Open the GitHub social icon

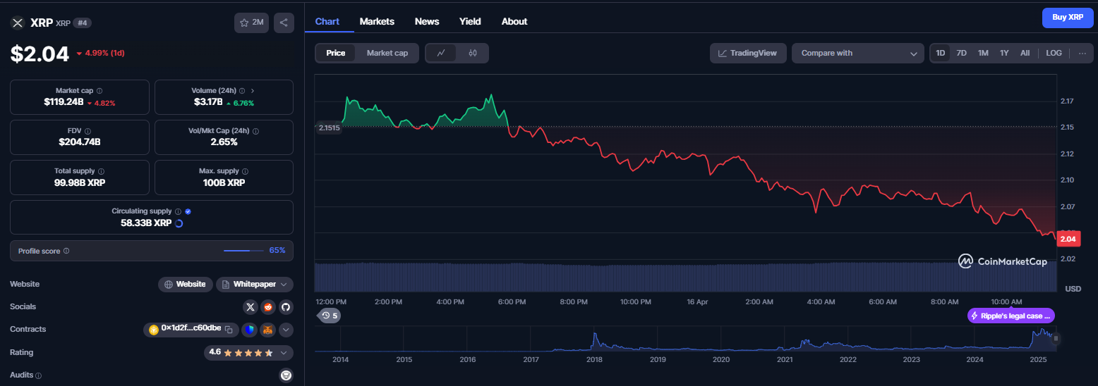[x=286, y=307]
